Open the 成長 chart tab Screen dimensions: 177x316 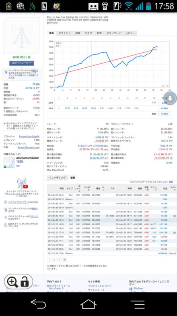pos(51,33)
